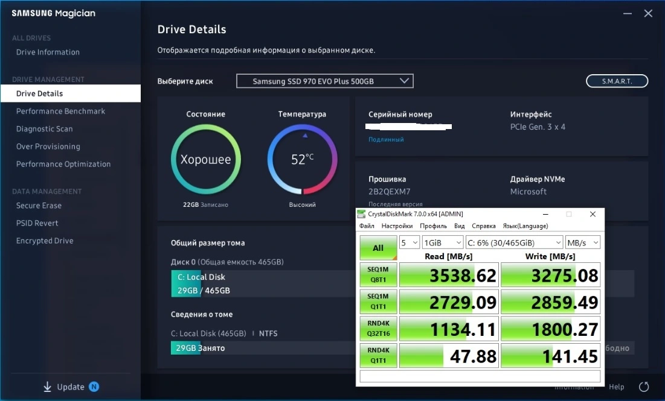
Task: Click NVMe driver value Microsoft
Action: click(528, 191)
